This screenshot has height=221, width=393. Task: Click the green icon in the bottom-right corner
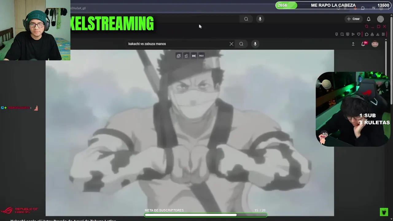click(384, 212)
